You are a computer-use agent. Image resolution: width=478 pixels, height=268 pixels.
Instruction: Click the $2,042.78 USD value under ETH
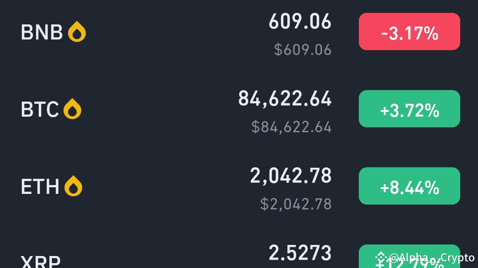(296, 204)
